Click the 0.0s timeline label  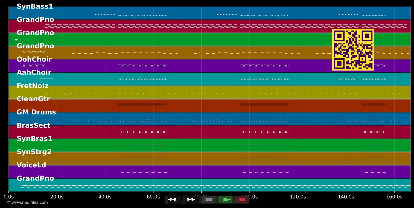9,197
